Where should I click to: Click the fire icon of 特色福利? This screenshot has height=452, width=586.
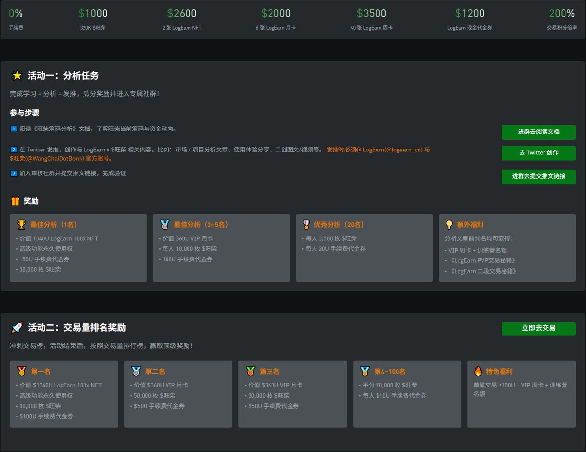click(478, 371)
